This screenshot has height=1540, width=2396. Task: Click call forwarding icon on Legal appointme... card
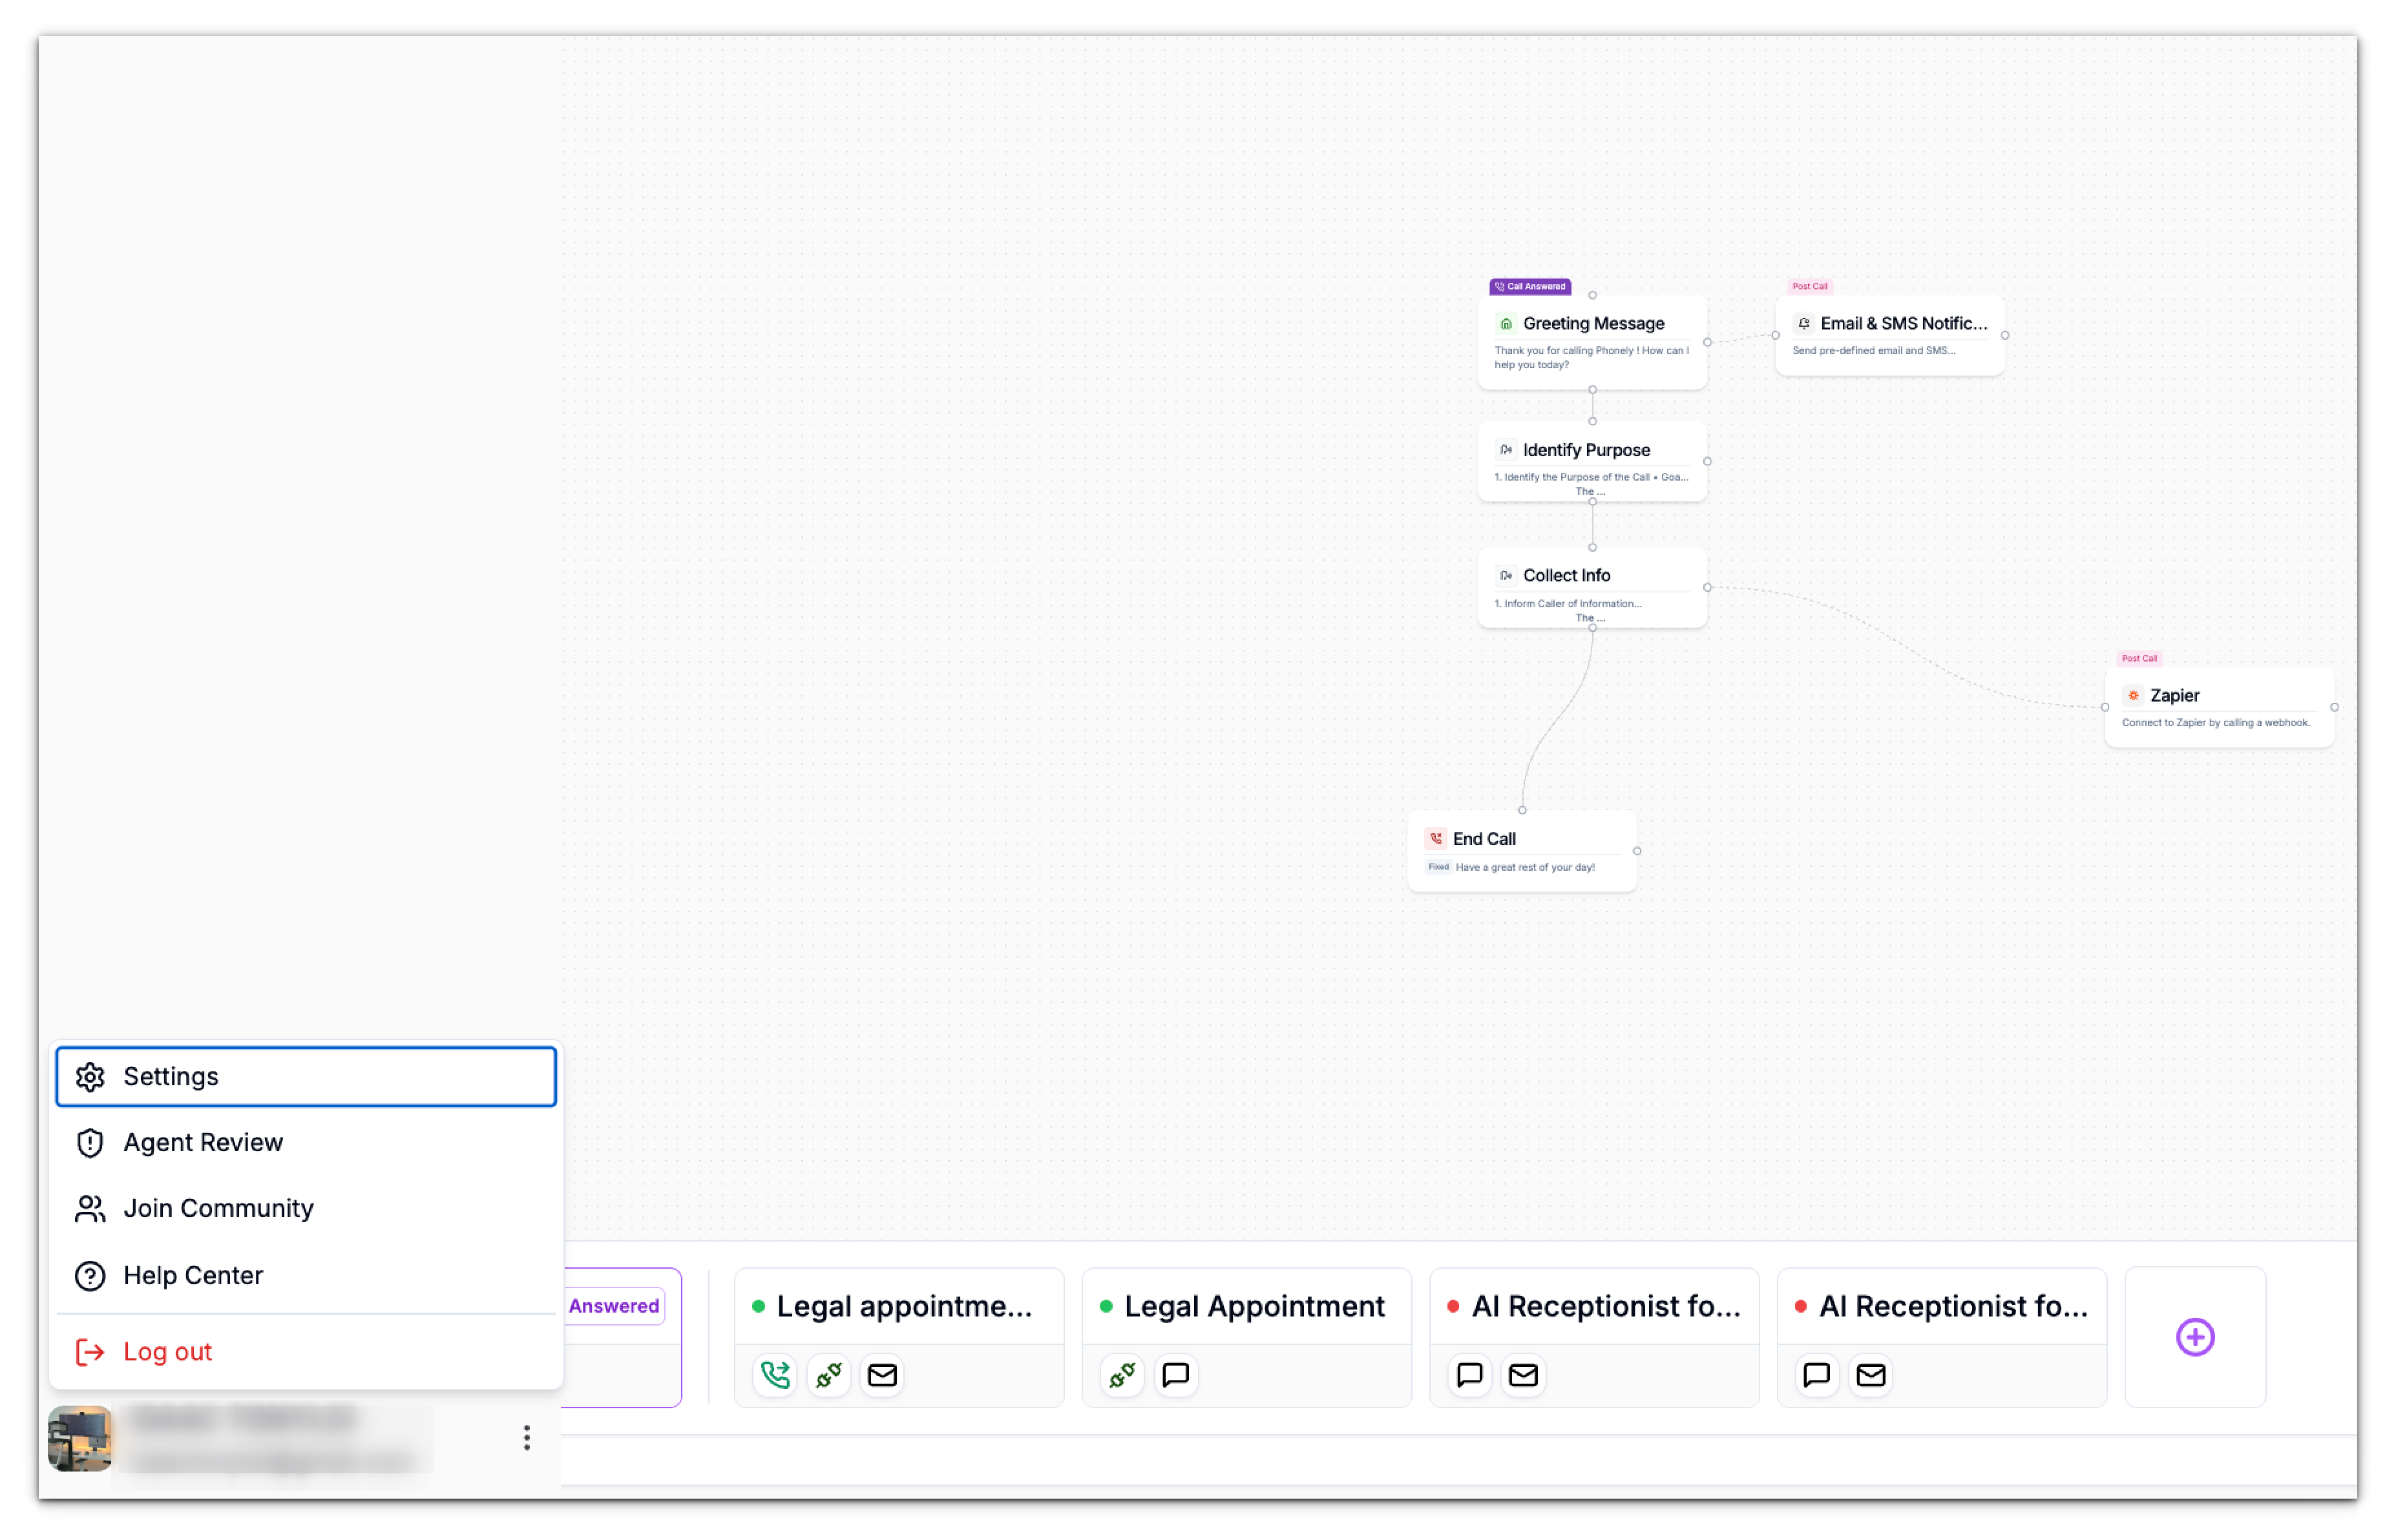pos(775,1375)
